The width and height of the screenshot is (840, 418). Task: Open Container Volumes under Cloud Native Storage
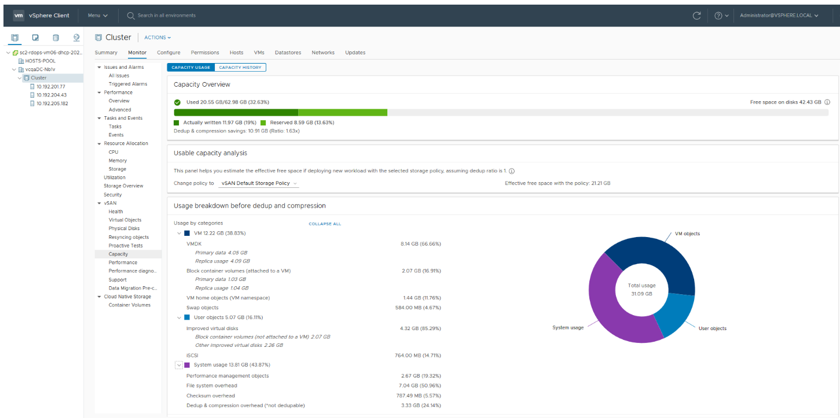pos(129,305)
